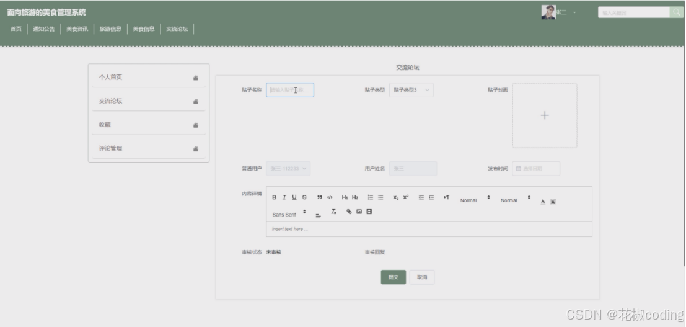Viewport: 686px width, 327px height.
Task: Apply Heading 1 with the H1 icon
Action: (x=345, y=197)
